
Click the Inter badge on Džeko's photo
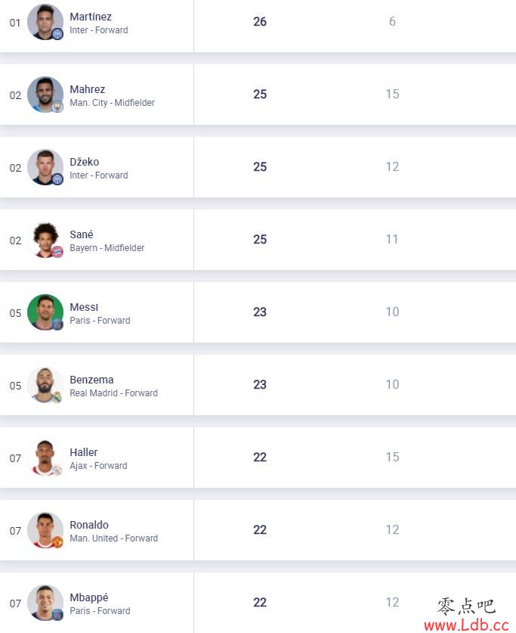[x=57, y=178]
